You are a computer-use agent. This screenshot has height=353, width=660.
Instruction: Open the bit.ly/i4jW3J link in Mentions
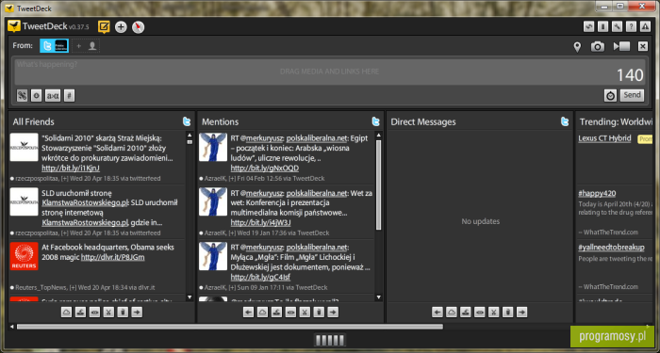coord(260,223)
